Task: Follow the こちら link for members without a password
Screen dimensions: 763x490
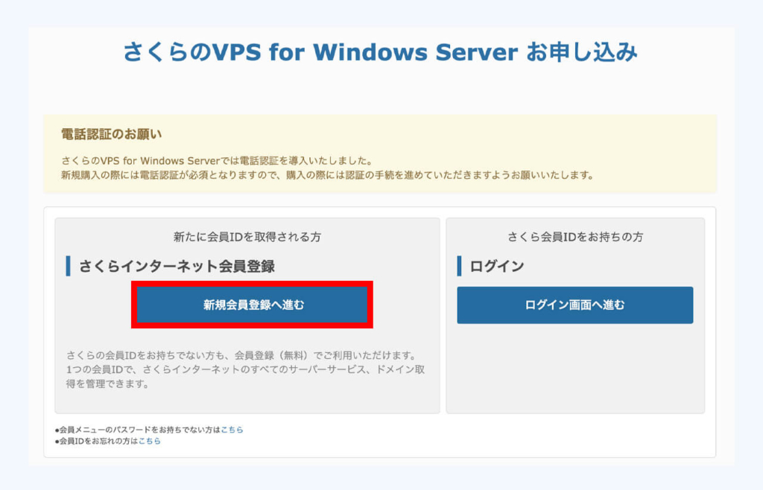Action: pos(232,430)
